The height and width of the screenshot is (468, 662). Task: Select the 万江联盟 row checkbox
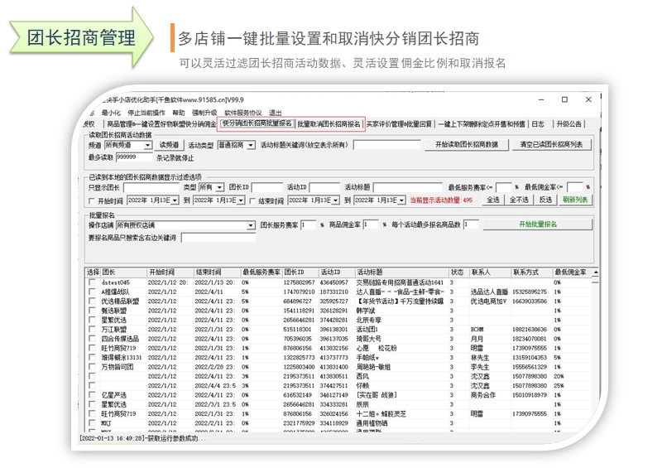pyautogui.click(x=92, y=329)
